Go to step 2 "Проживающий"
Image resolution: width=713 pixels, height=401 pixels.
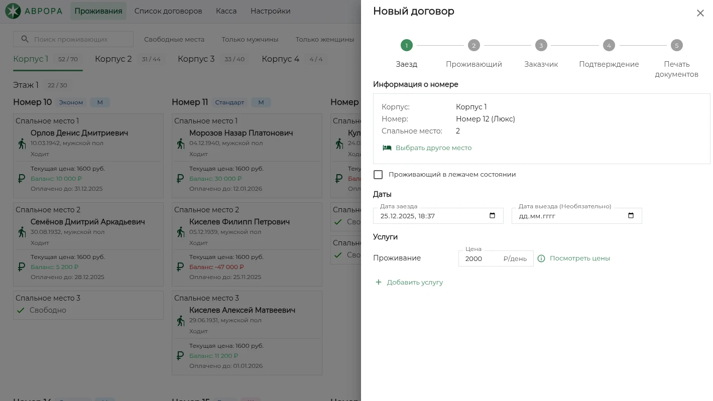coord(473,46)
